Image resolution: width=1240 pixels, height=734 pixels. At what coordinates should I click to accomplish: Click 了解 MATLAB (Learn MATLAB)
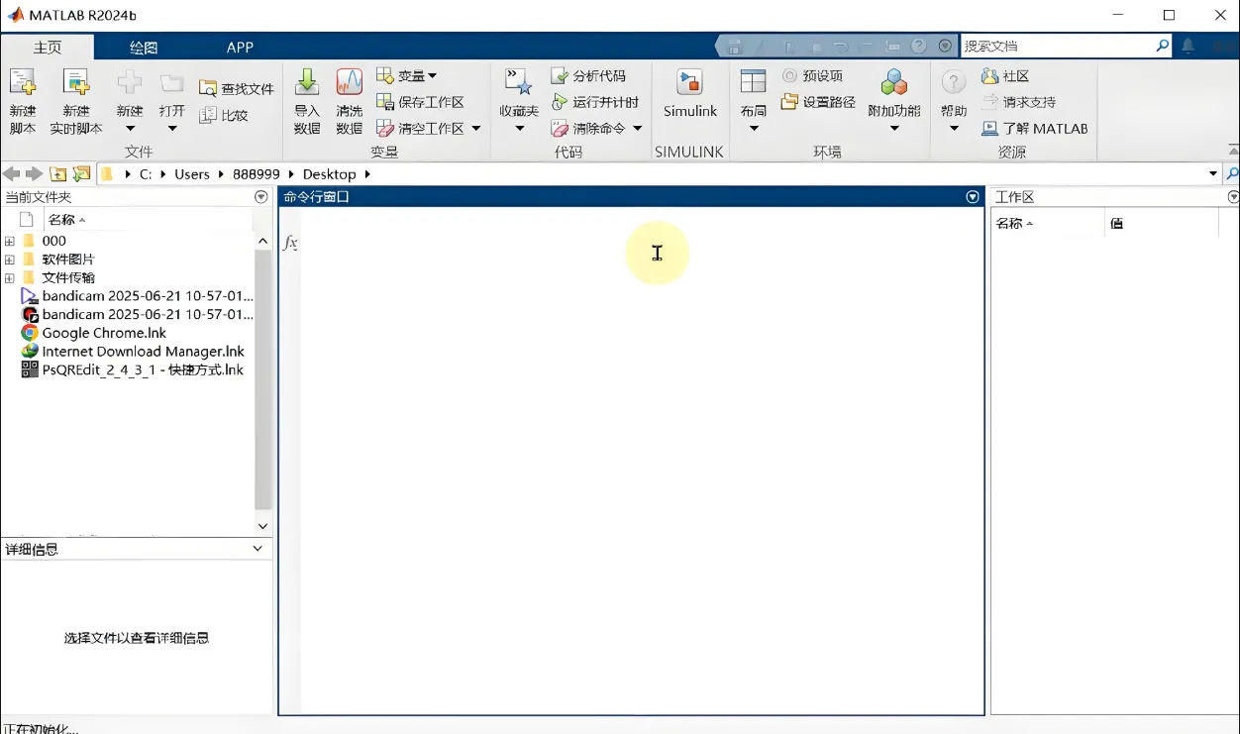[1034, 128]
